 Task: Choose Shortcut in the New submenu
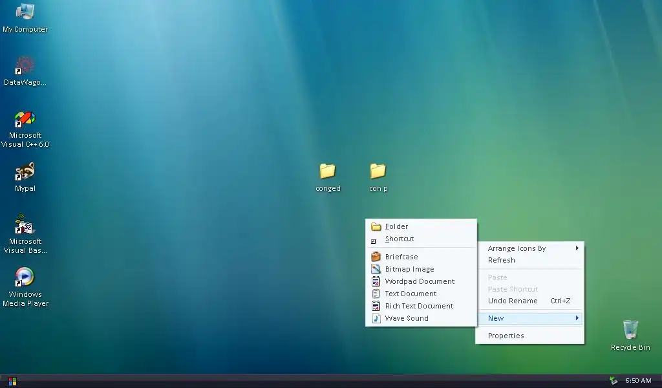coord(421,239)
